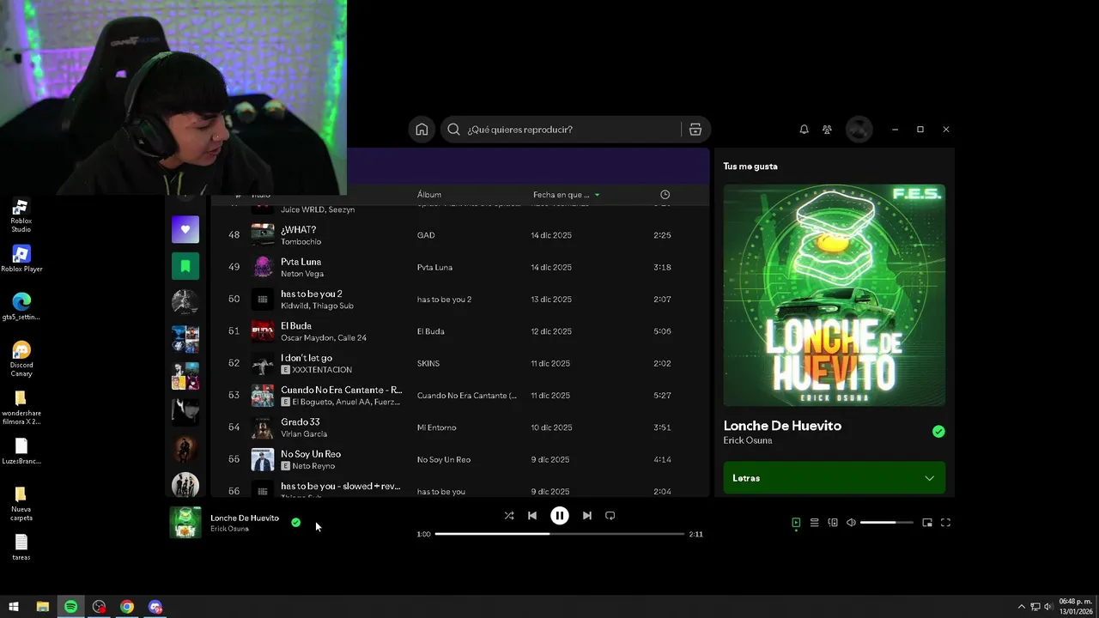The height and width of the screenshot is (618, 1099).
Task: Open Roblox Player desktop icon
Action: coord(21,258)
